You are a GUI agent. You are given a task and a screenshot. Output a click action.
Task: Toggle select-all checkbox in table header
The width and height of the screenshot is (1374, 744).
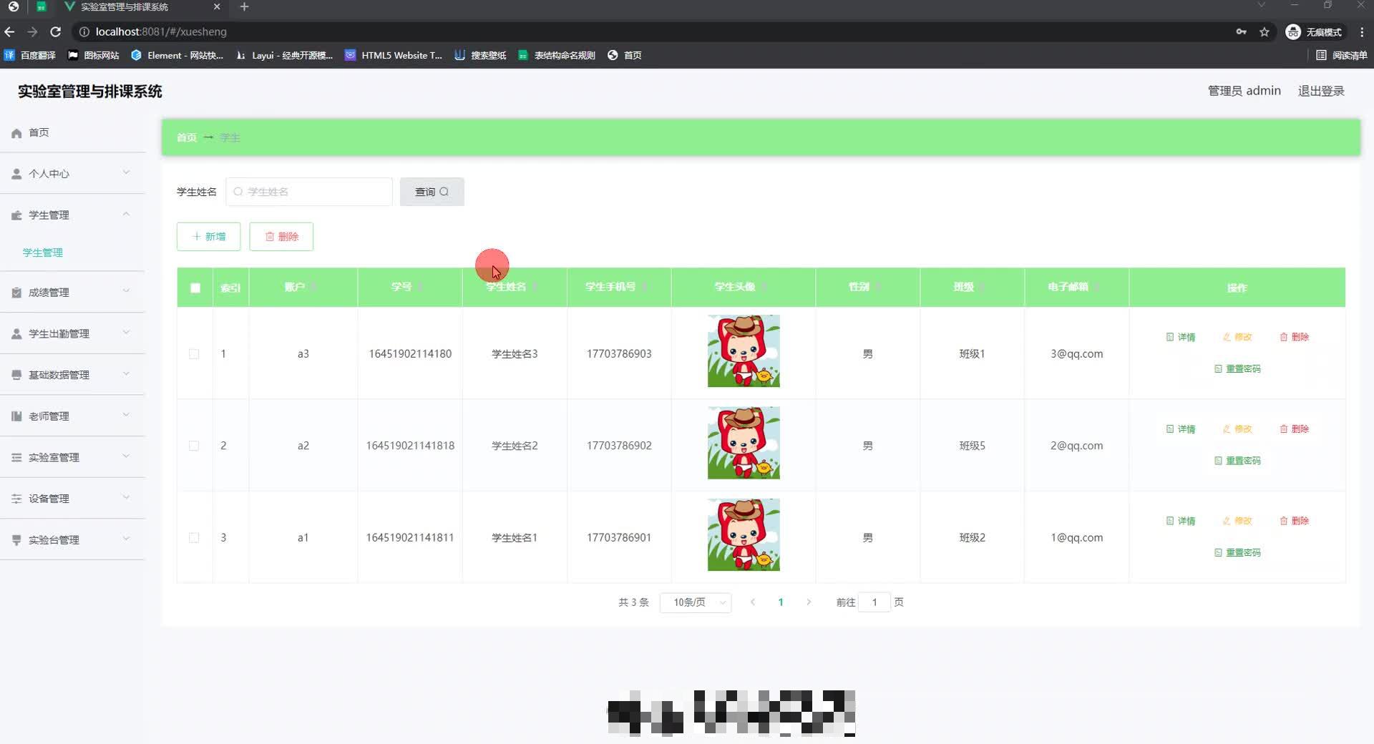click(x=195, y=288)
